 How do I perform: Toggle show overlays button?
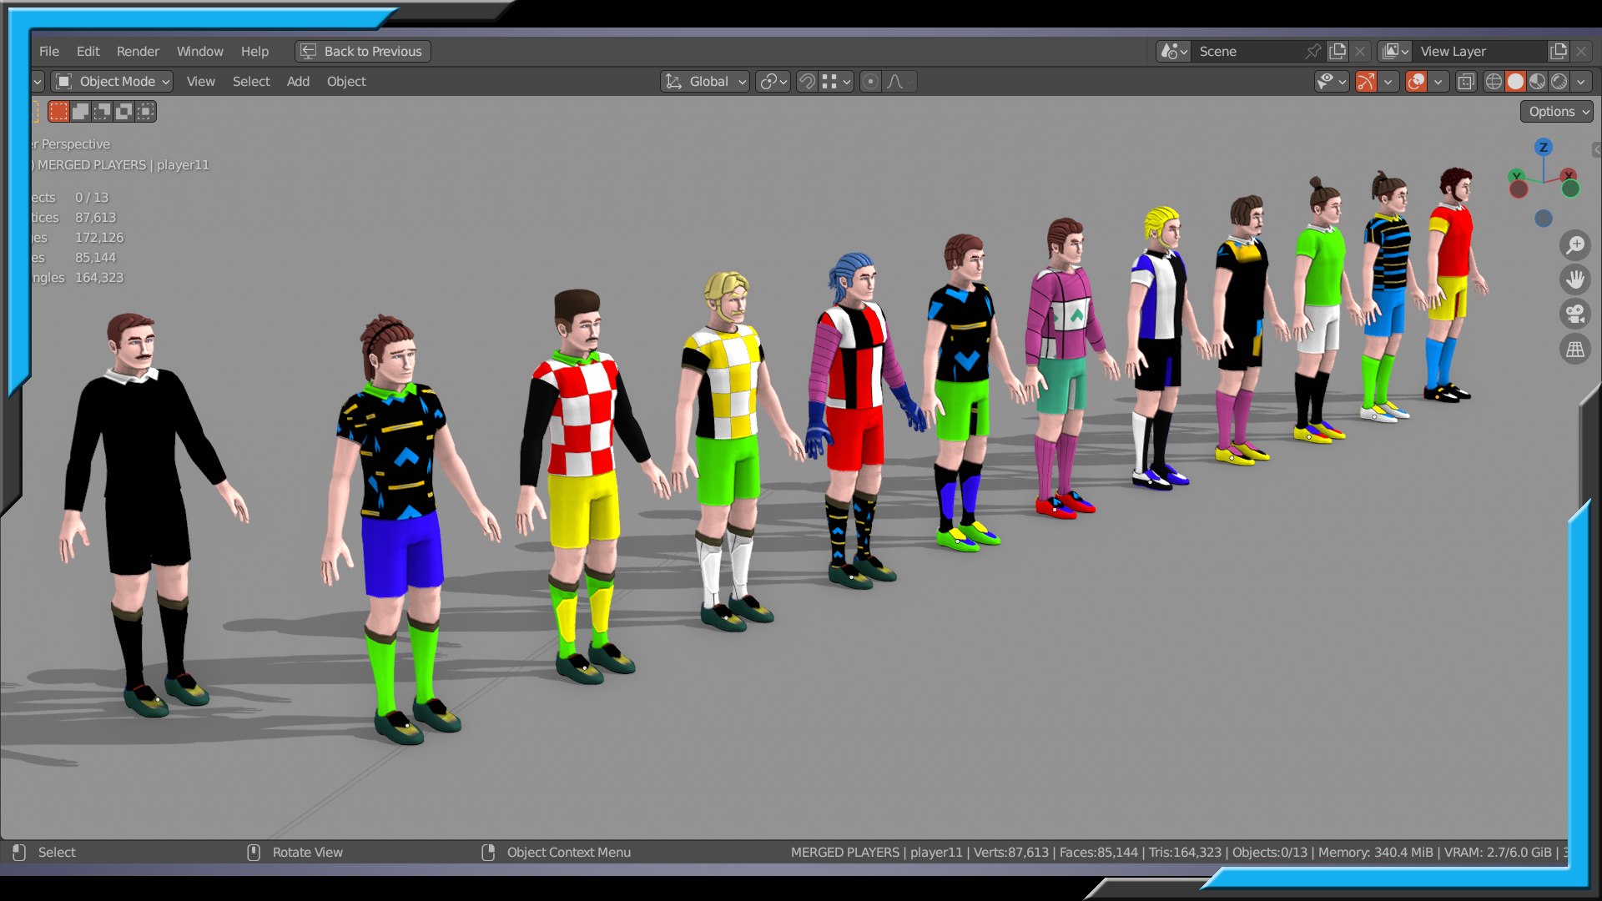[x=1416, y=81]
